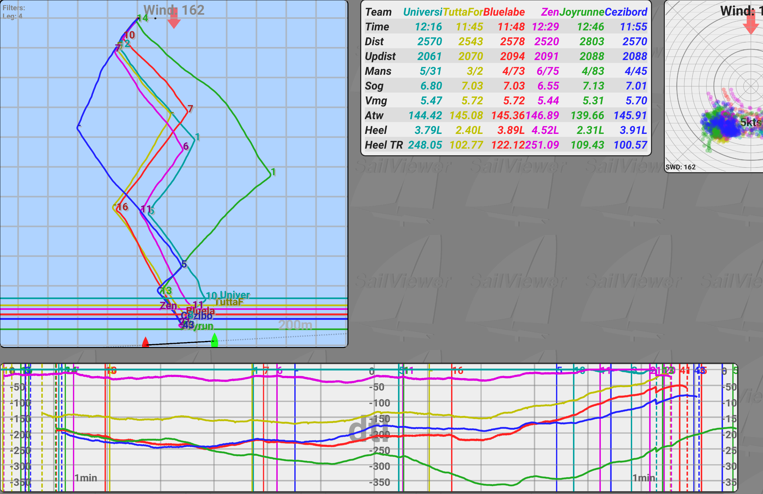This screenshot has width=763, height=494.
Task: Select the Cezibord team column header
Action: (x=626, y=12)
